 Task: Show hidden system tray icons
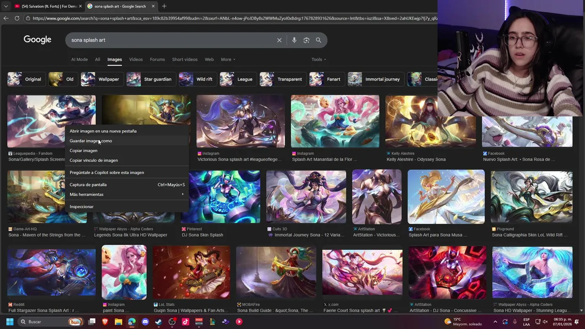click(x=495, y=322)
